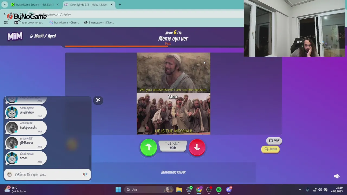Switch to Make it Meme tab
Image resolution: width=347 pixels, height=195 pixels.
pyautogui.click(x=88, y=5)
